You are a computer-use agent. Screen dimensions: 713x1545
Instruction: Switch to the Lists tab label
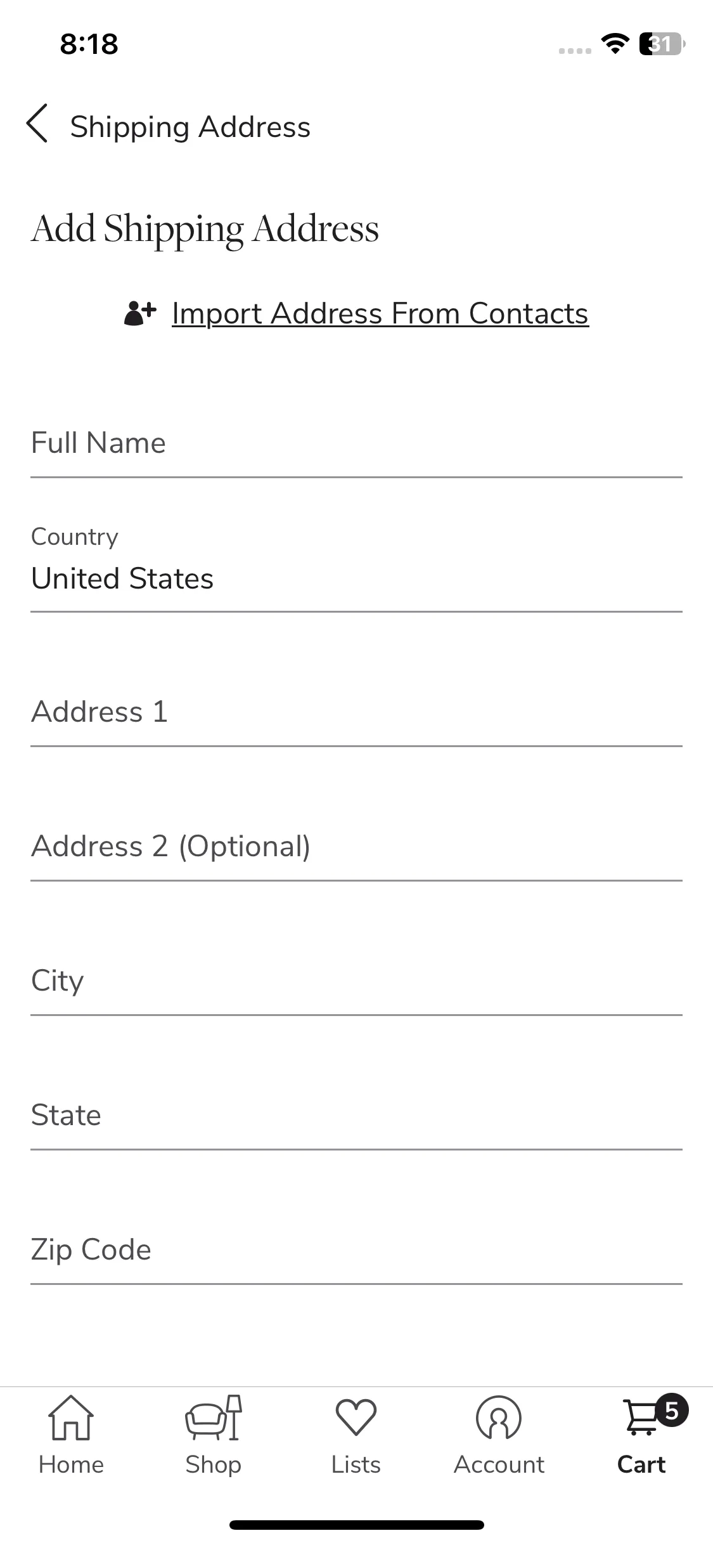(356, 1464)
